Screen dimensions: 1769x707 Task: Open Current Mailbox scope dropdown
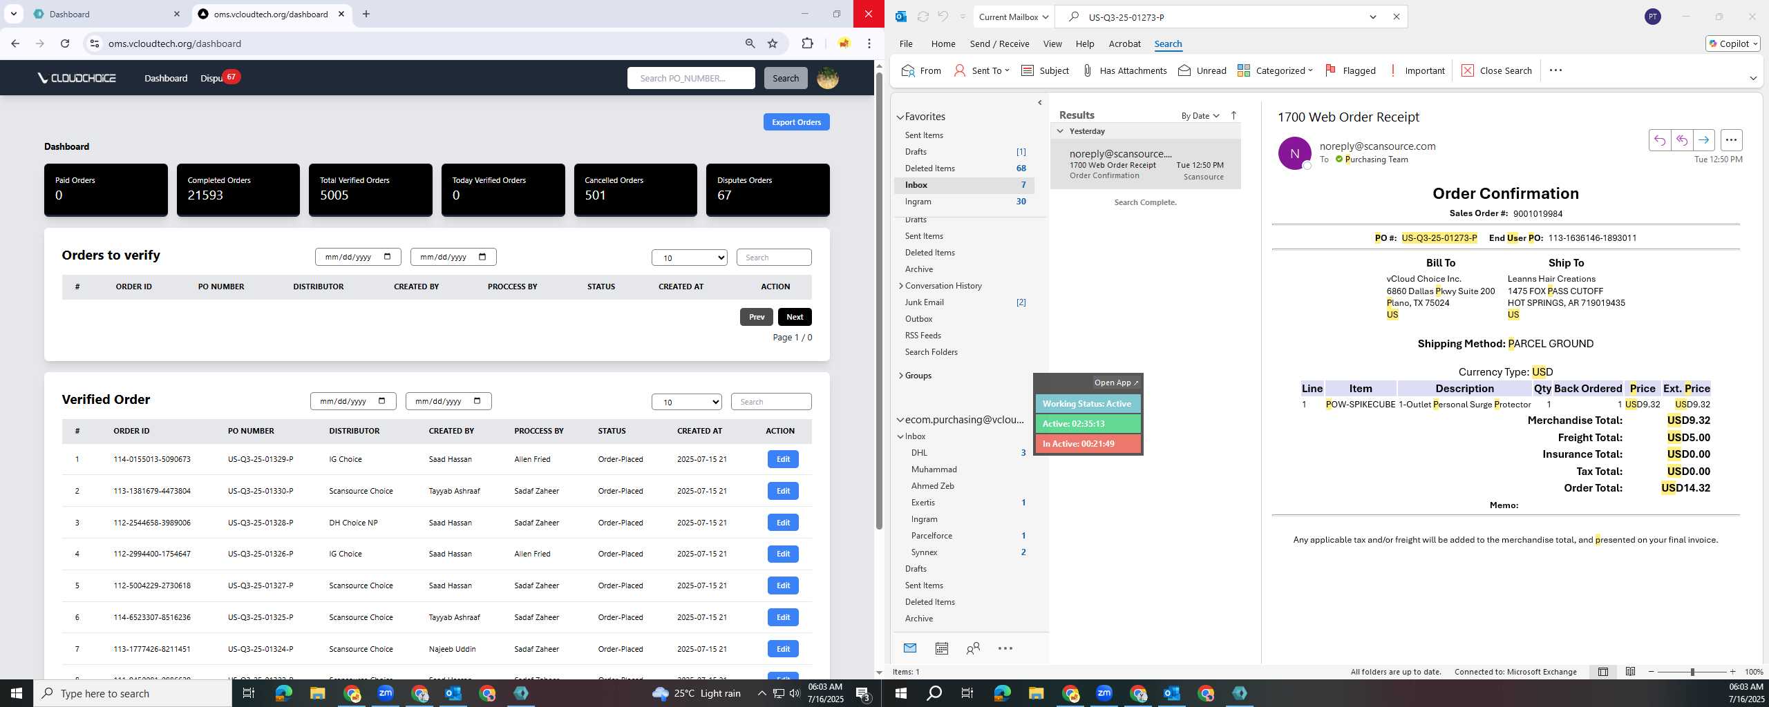pos(1013,17)
